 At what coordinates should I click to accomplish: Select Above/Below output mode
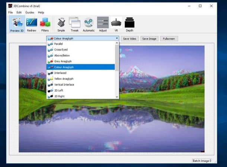coord(81,55)
